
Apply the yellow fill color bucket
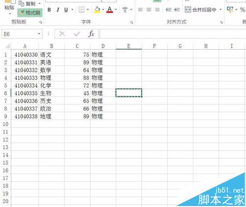coord(97,10)
